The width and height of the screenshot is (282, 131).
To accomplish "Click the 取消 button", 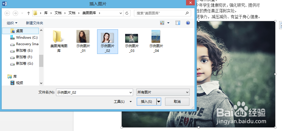I will coord(177,102).
